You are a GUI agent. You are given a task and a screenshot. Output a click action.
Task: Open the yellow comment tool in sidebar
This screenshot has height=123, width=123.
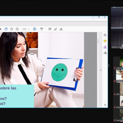pos(105,41)
